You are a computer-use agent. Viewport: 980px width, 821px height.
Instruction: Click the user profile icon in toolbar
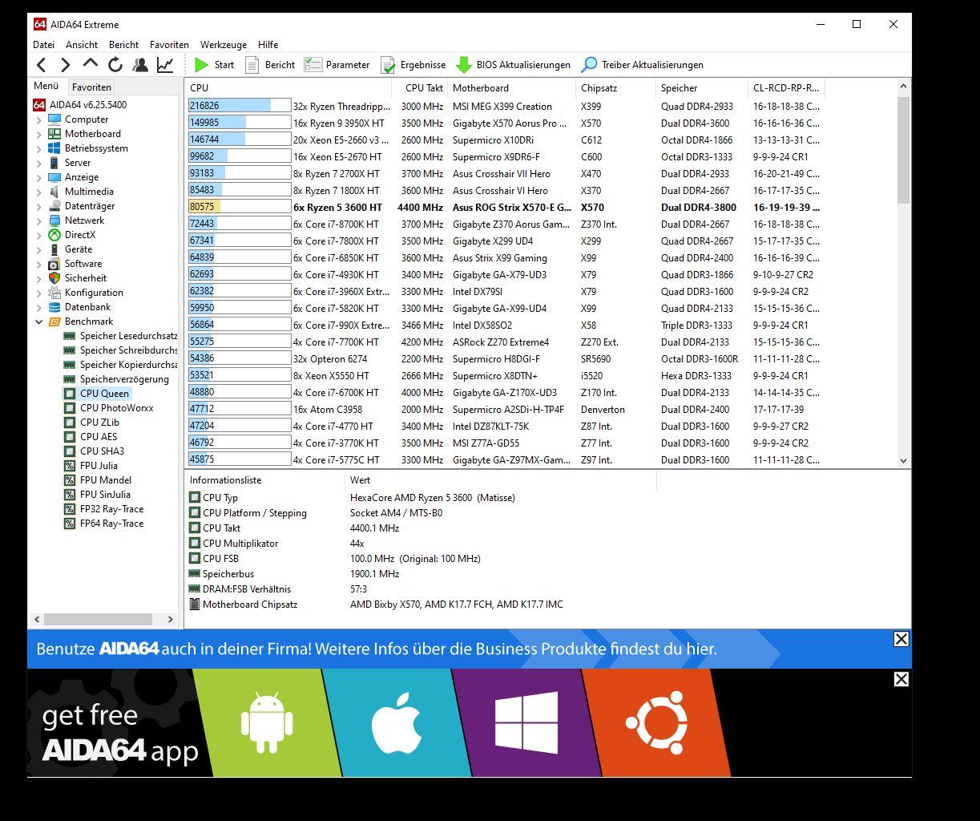140,65
